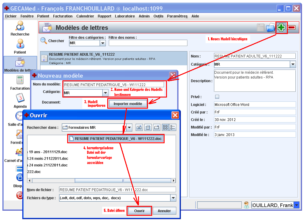Click the green plus add template icon
This screenshot has width=305, height=220.
point(281,28)
